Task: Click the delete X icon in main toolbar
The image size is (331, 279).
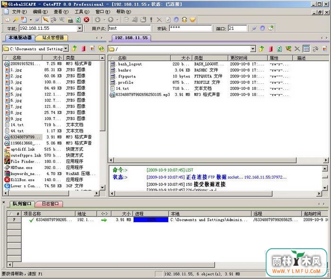Action: [159, 20]
